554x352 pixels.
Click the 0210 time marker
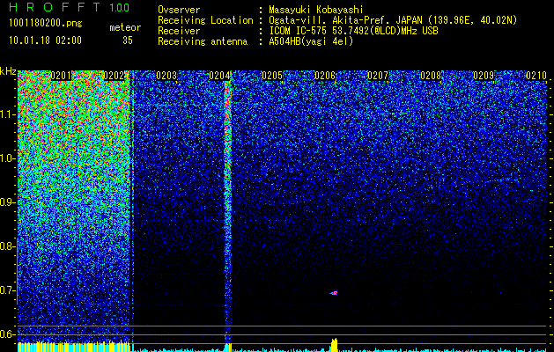536,76
